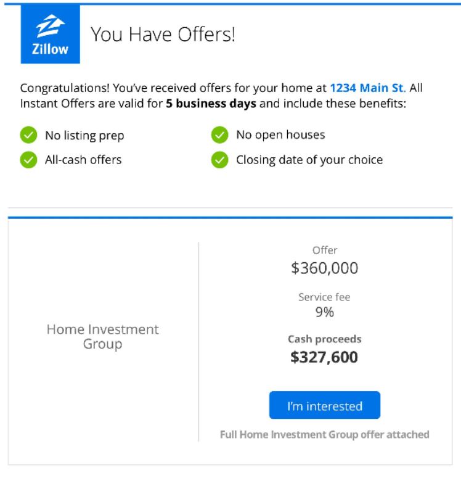
Task: Click the green check beside All-cash offers
Action: [x=28, y=160]
